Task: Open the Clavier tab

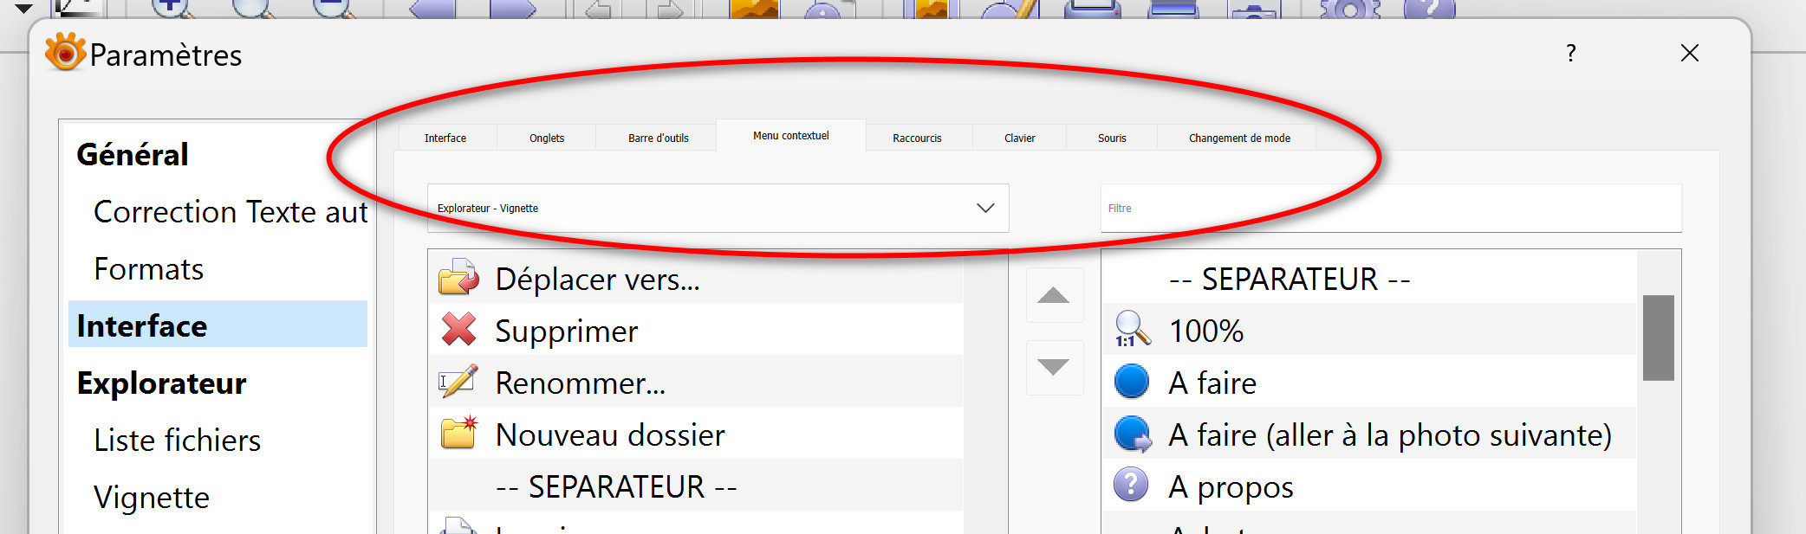Action: [x=1020, y=138]
